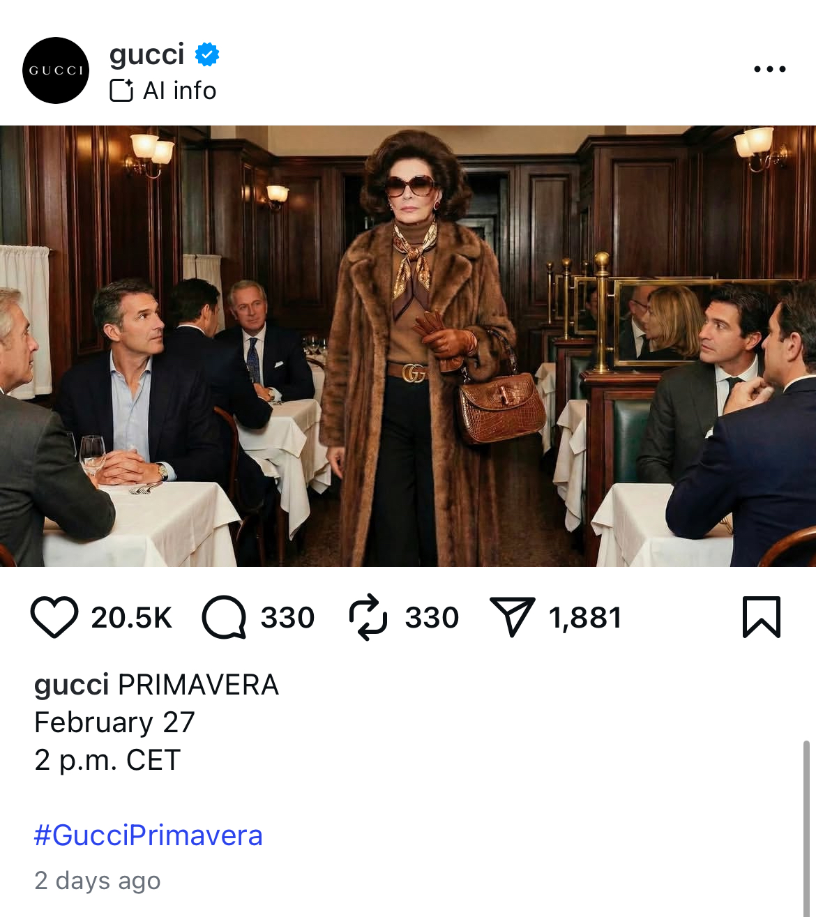Click the vertical scrollbar on right edge

tap(808, 828)
